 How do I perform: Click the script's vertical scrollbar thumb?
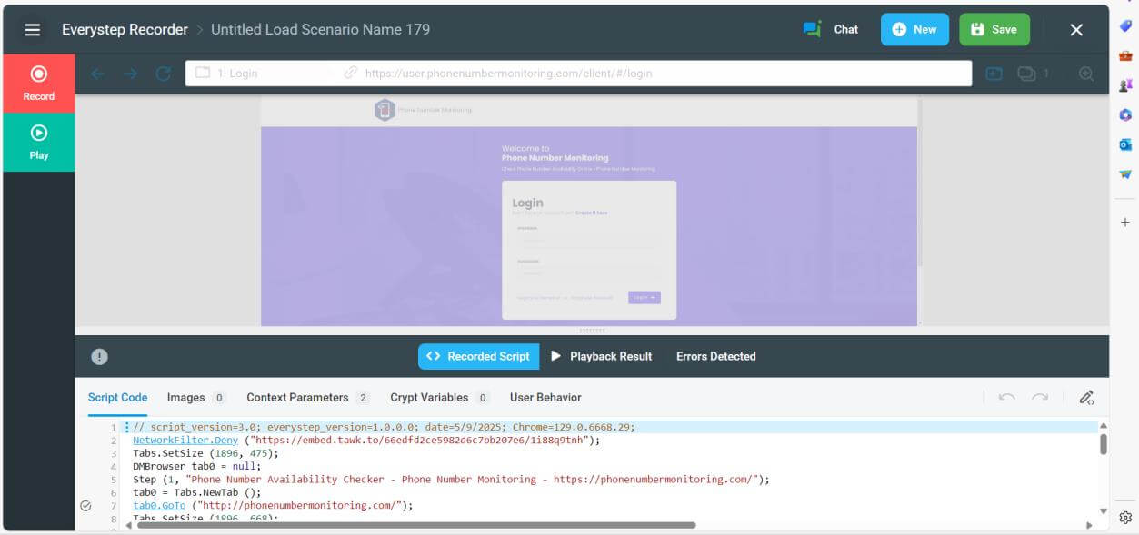[1104, 444]
